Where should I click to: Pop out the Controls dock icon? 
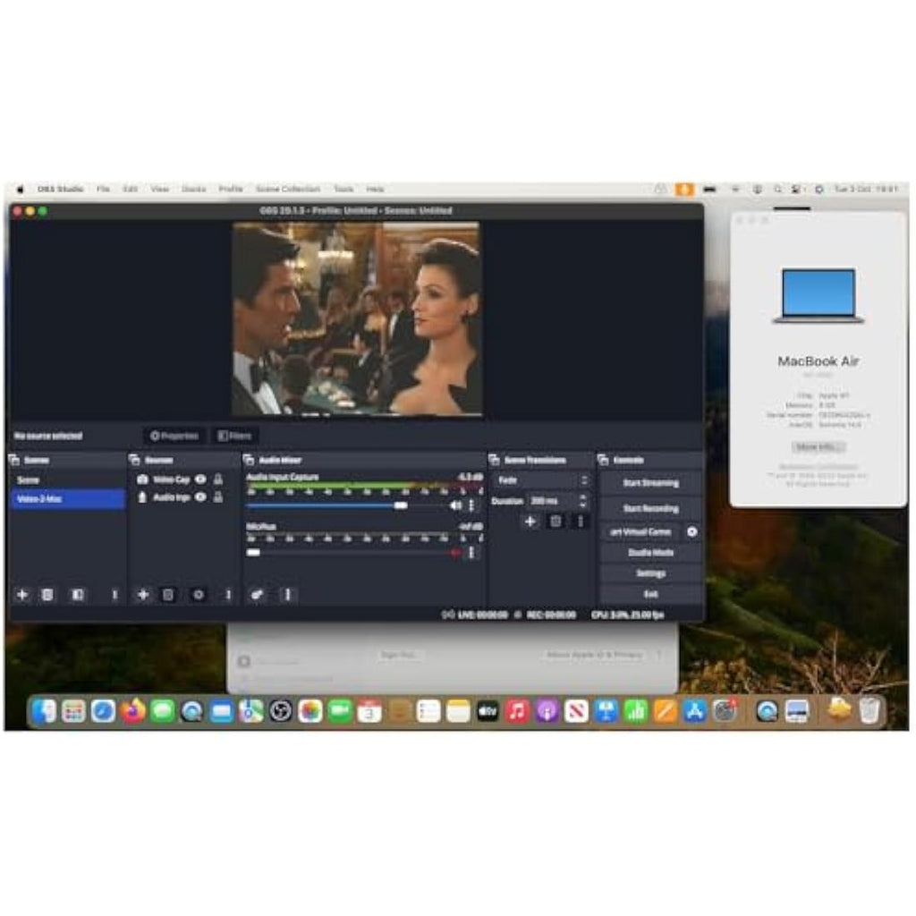click(604, 460)
